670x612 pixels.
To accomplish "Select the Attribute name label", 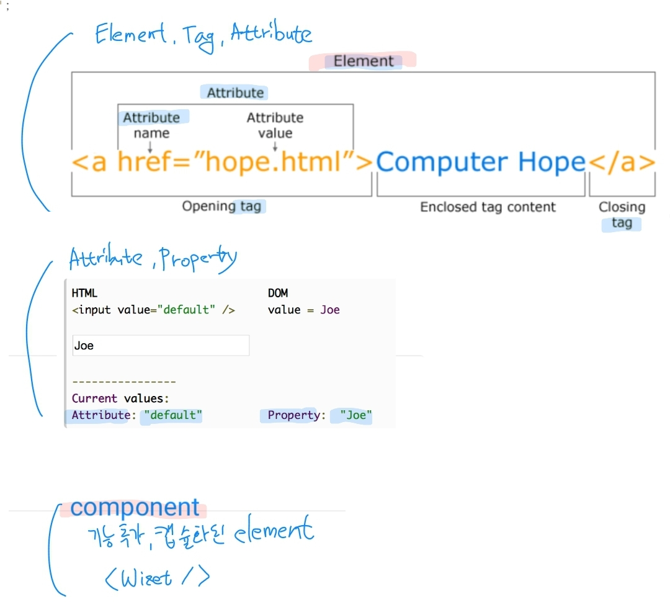I will point(151,125).
